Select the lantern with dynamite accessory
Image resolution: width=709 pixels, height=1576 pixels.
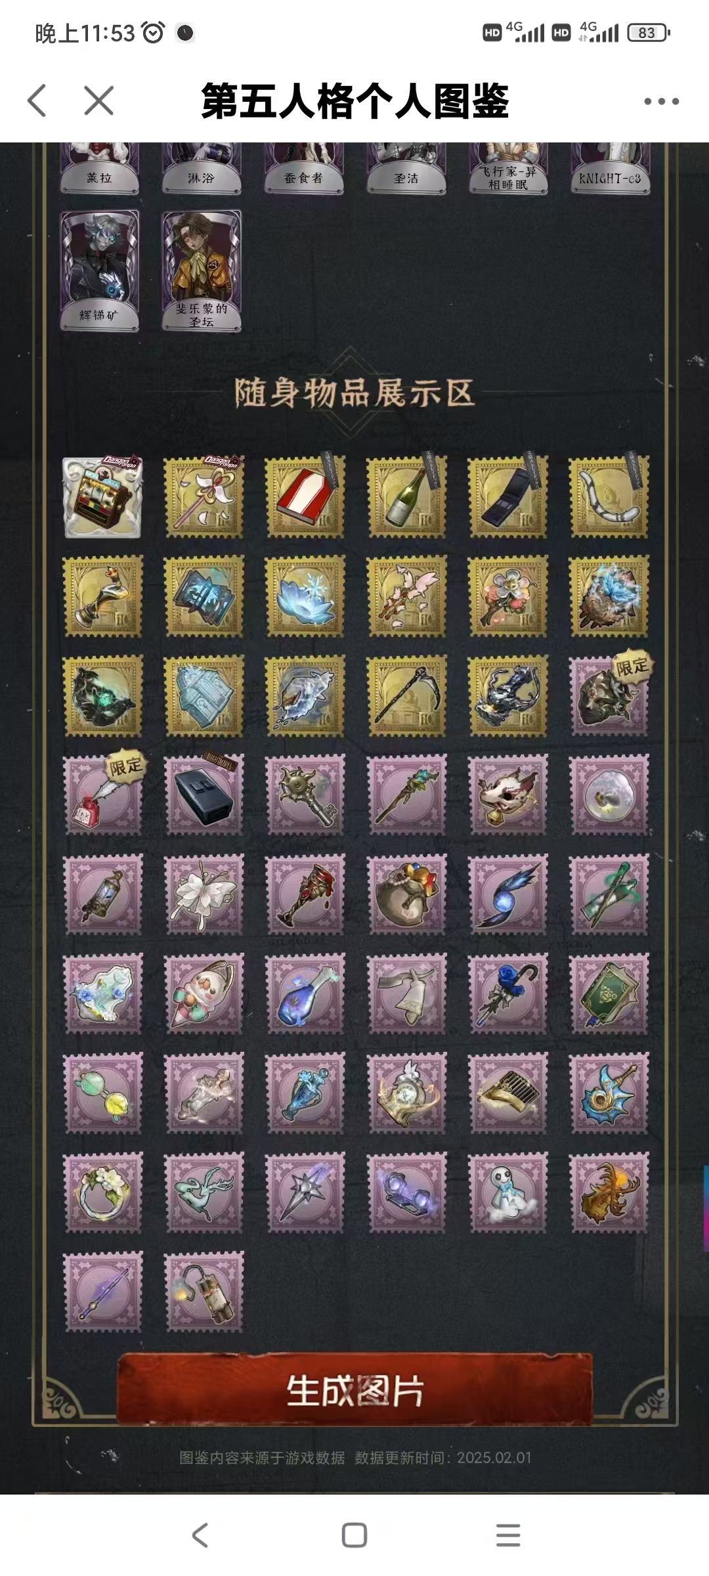[204, 1292]
